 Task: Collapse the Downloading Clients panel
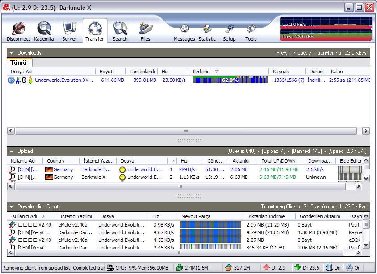pyautogui.click(x=11, y=207)
